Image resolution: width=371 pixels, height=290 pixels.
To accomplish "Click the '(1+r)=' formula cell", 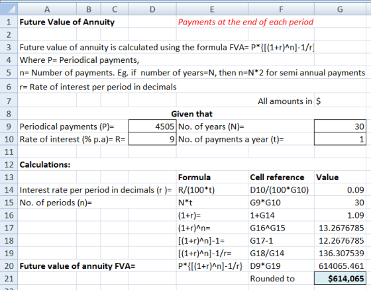I will (x=212, y=215).
